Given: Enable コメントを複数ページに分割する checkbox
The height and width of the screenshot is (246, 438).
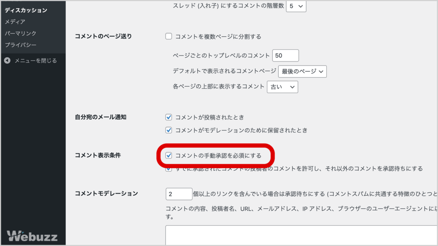Looking at the screenshot, I should [169, 36].
